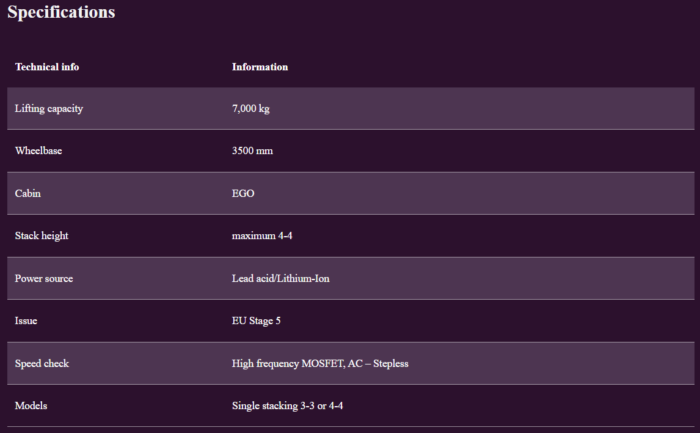
Task: Select the Models row label
Action: (x=31, y=405)
